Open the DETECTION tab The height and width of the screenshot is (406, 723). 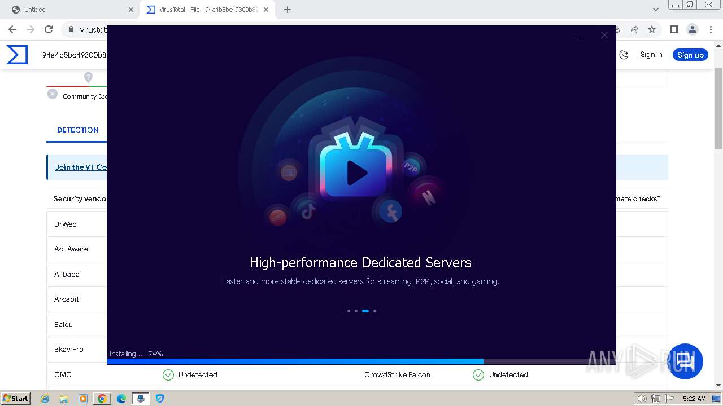77,130
